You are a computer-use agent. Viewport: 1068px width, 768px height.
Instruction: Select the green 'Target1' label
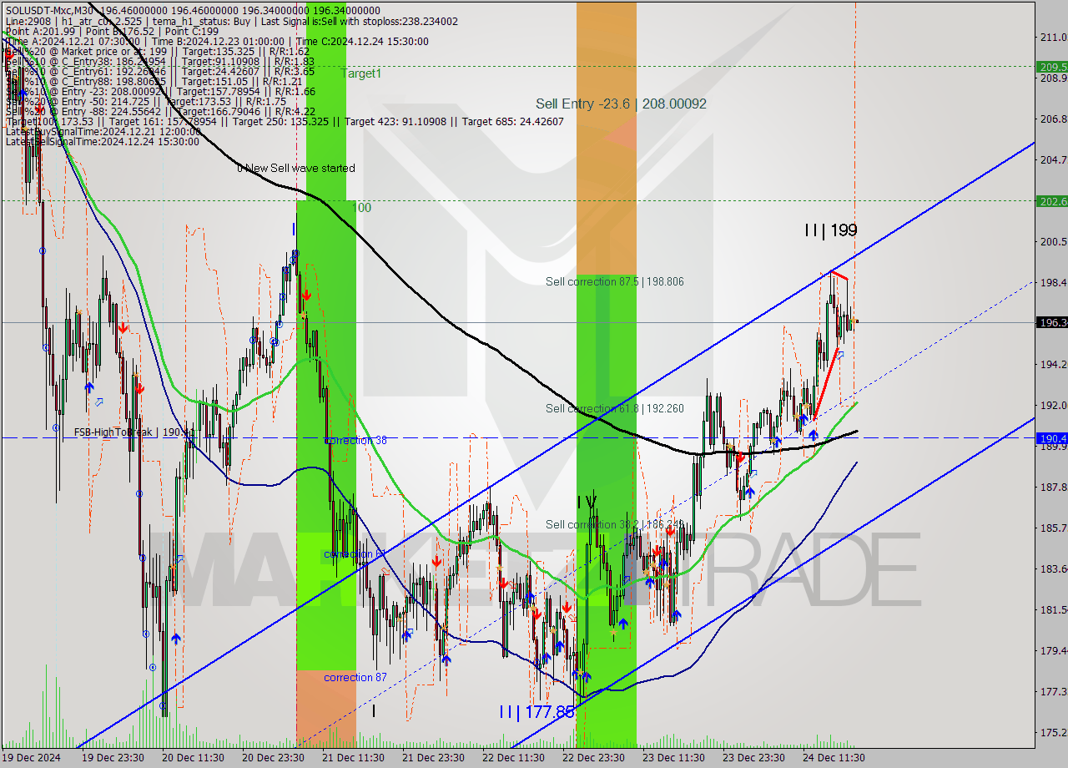click(x=361, y=73)
